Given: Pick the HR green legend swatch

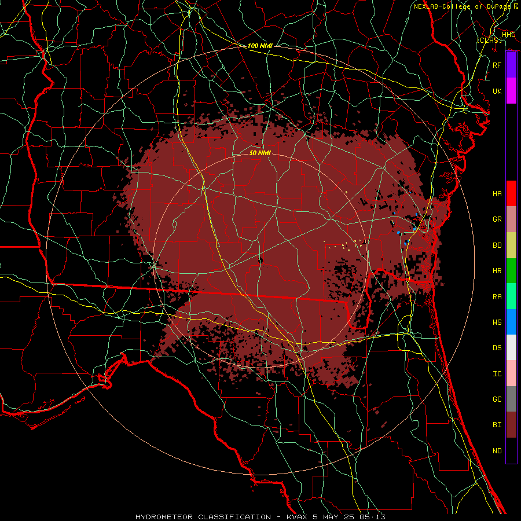Looking at the screenshot, I should click(x=511, y=271).
